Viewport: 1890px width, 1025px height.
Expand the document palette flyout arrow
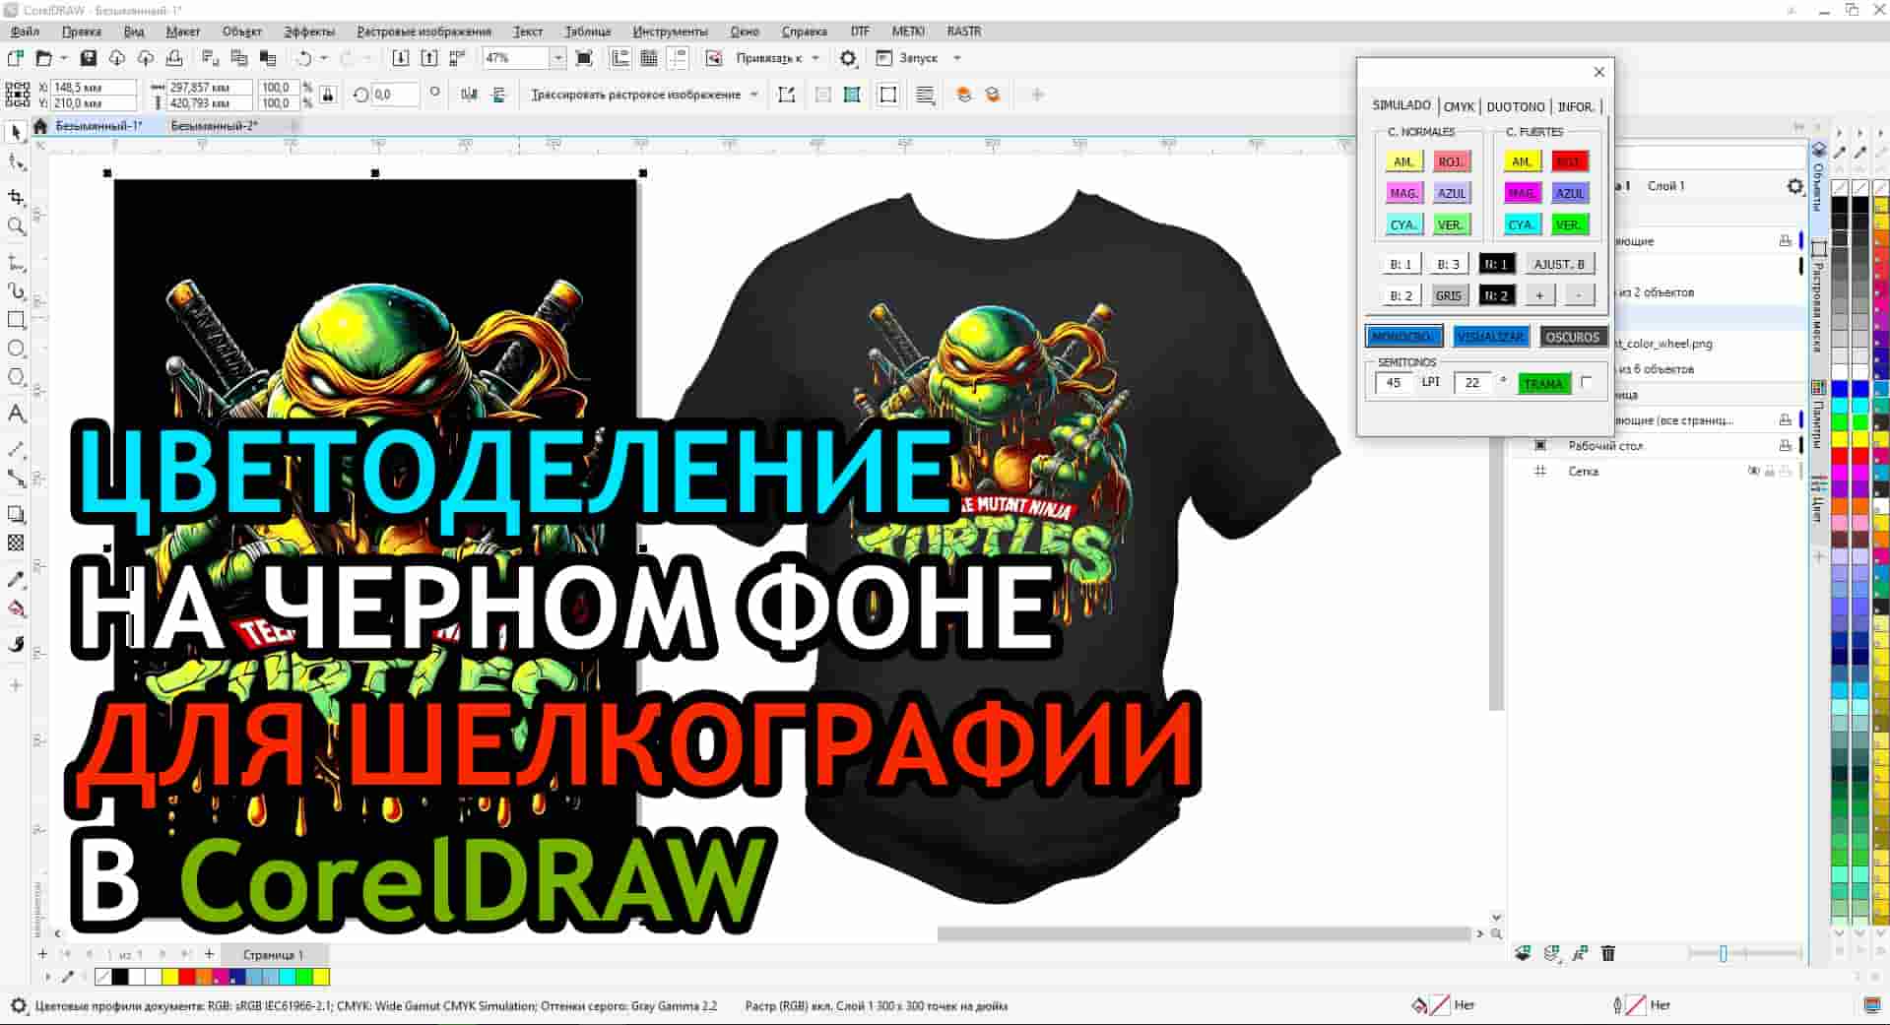pos(47,977)
